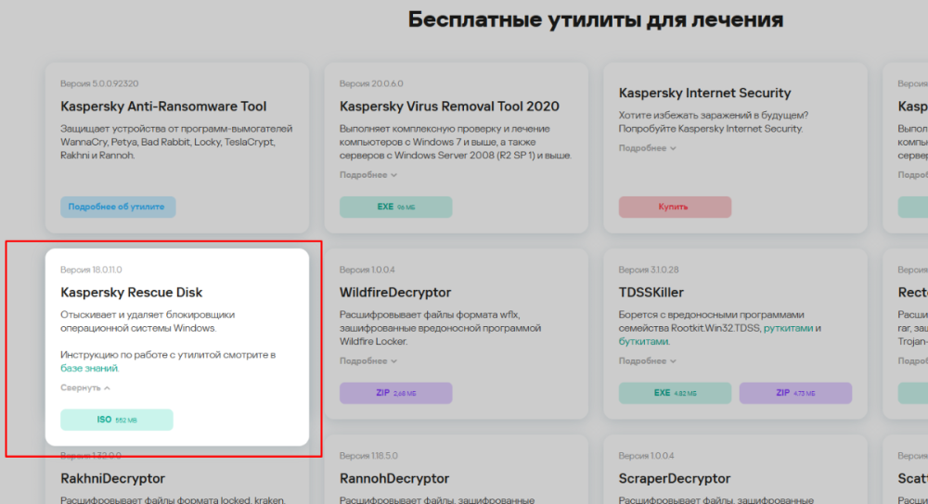The width and height of the screenshot is (928, 504).
Task: Download Kaspersky Rescue Disk ISO
Action: click(117, 420)
